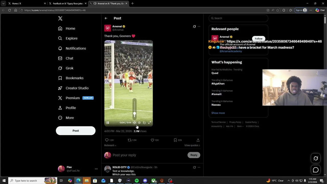Mute the video with speaker icon

pyautogui.click(x=135, y=123)
